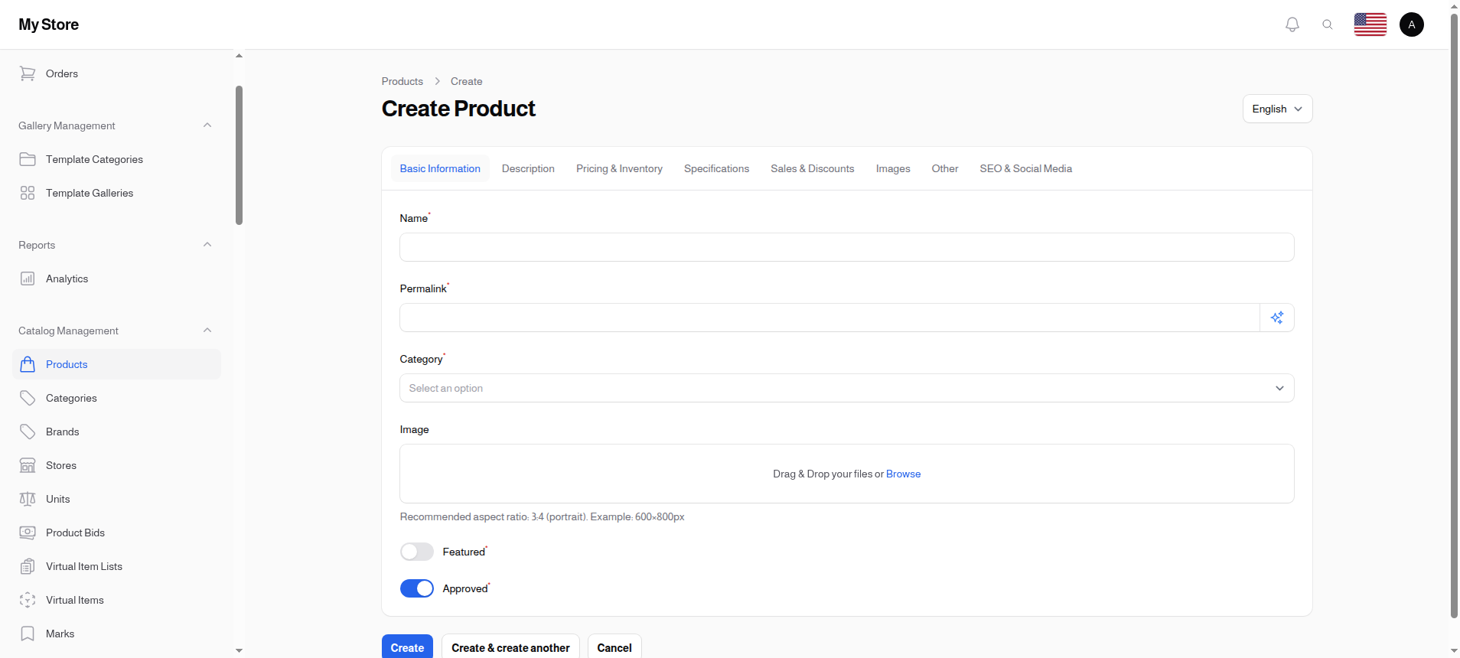Viewport: 1460px width, 658px height.
Task: Focus the Name input field
Action: click(x=847, y=247)
